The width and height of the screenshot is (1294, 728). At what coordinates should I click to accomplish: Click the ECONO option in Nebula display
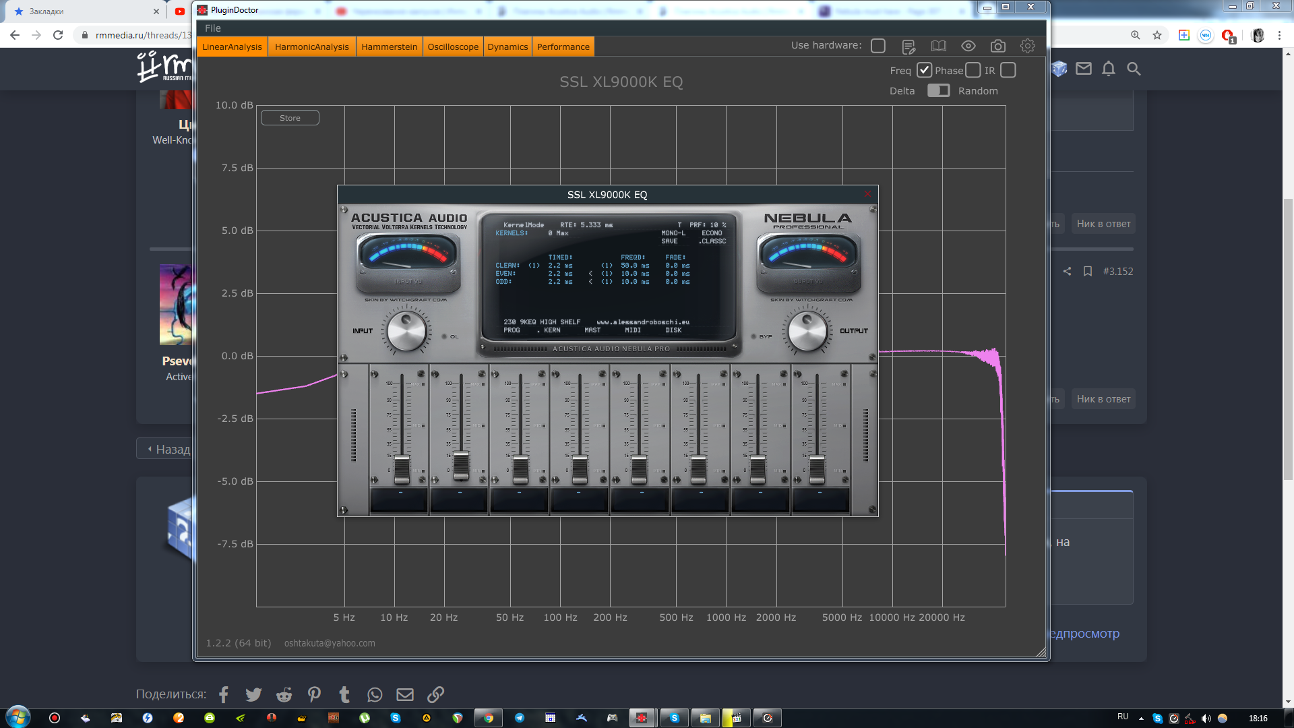click(712, 233)
